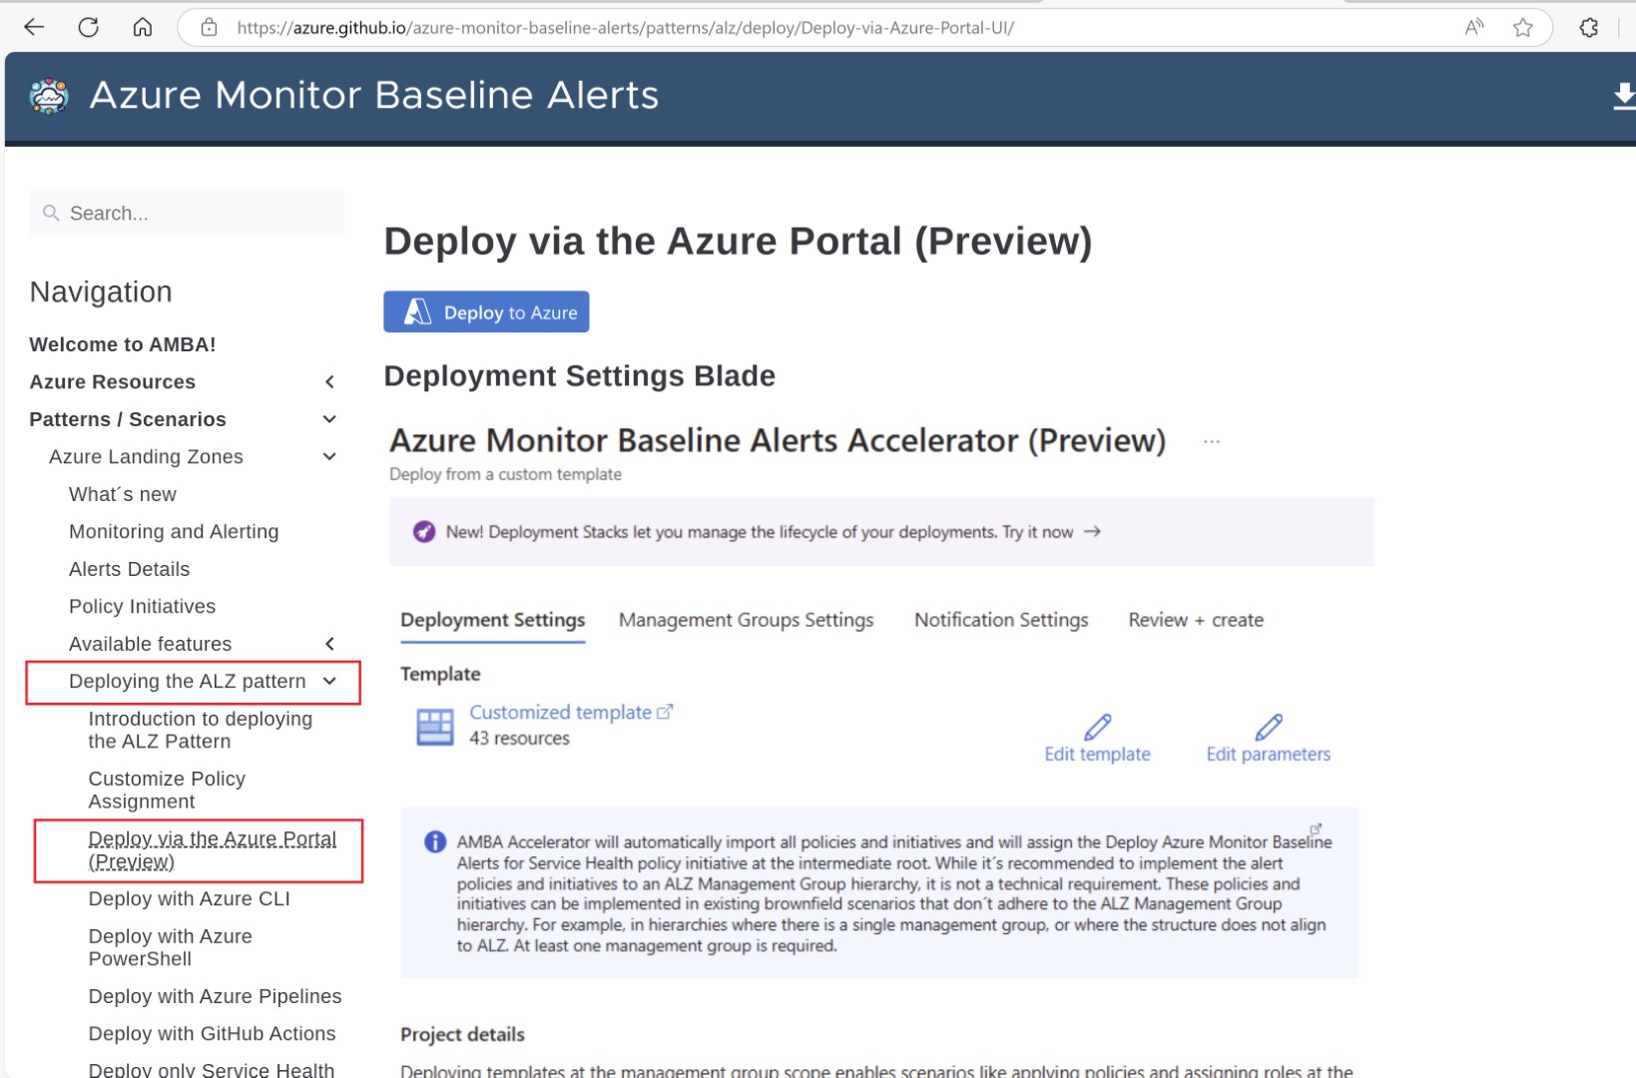Screen dimensions: 1636x1078
Task: Expand the Available features chevron
Action: [329, 644]
